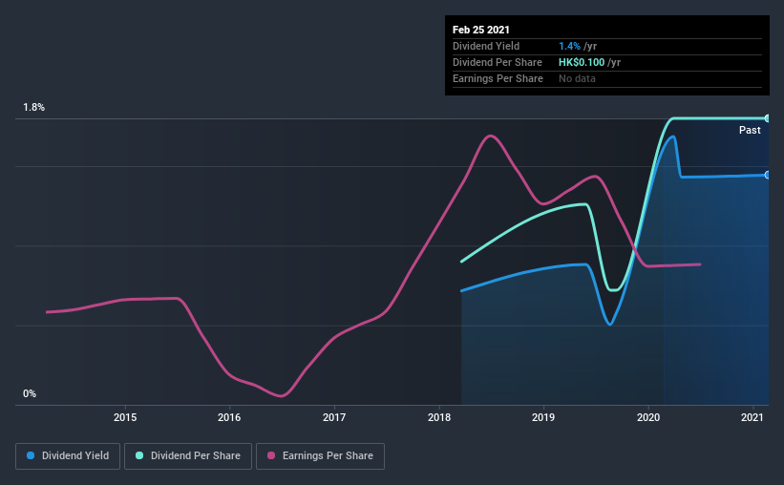Click the Feb 25 2021 tooltip date

481,30
